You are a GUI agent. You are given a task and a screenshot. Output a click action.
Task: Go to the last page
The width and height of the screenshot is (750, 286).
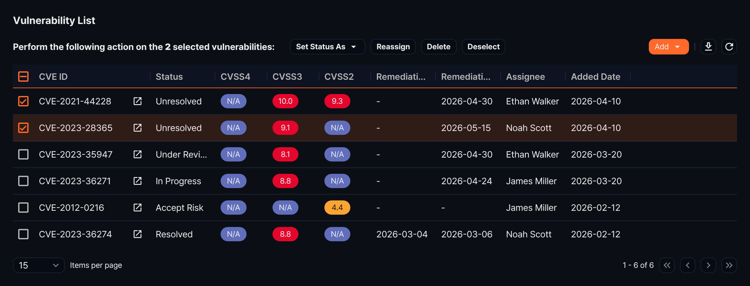click(x=729, y=265)
